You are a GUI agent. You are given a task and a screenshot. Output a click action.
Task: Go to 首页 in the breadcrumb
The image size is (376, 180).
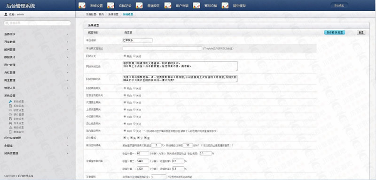pos(102,15)
